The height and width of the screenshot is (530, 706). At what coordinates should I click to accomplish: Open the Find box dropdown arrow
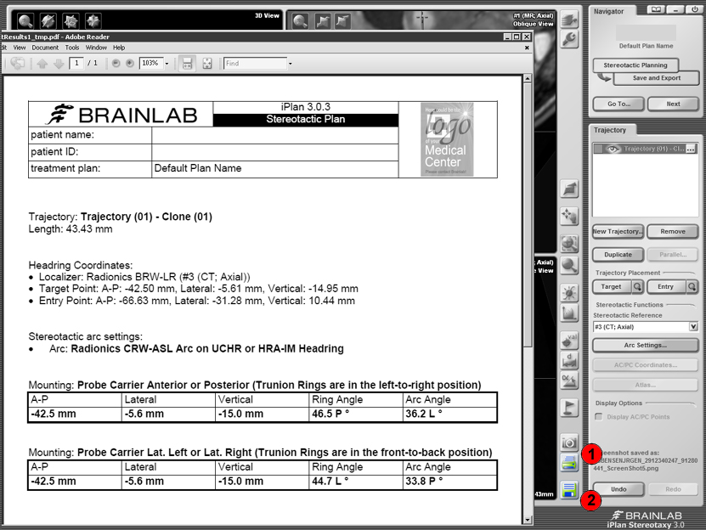click(x=290, y=64)
